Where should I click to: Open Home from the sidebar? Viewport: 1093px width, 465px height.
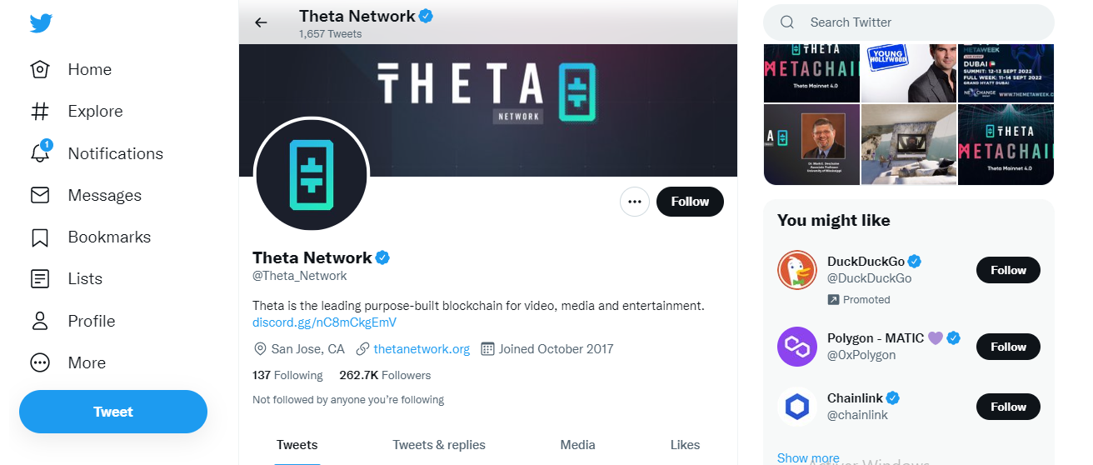(x=40, y=69)
